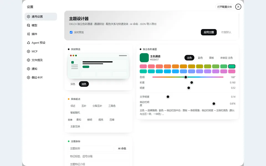266x166 pixels.
Task: Click the text lightness value 0.14
Action: (233, 97)
